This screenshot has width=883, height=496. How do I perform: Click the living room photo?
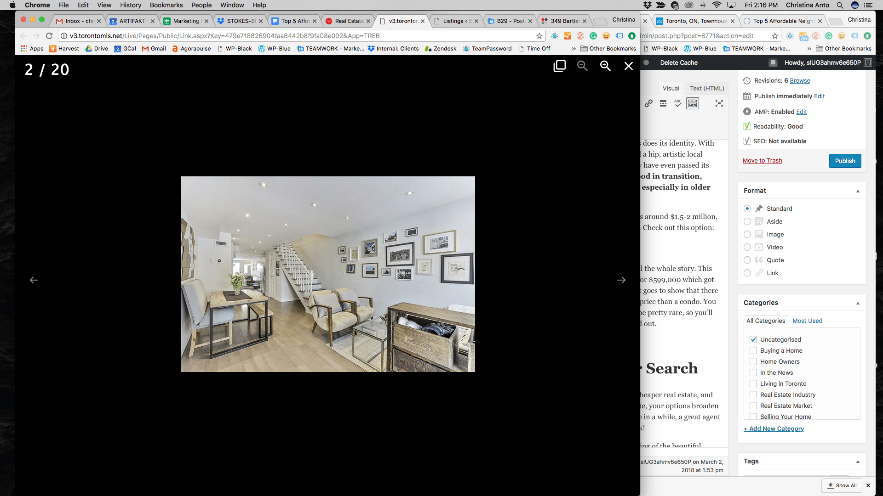[x=327, y=274]
